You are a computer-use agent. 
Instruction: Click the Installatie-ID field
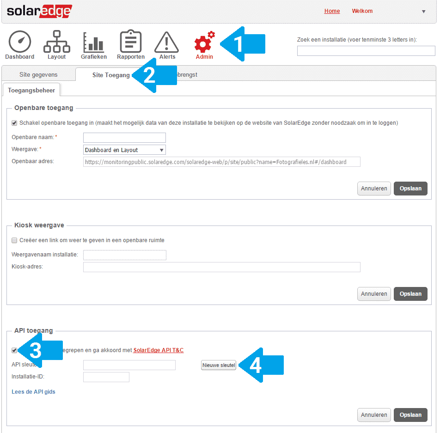[x=106, y=377]
